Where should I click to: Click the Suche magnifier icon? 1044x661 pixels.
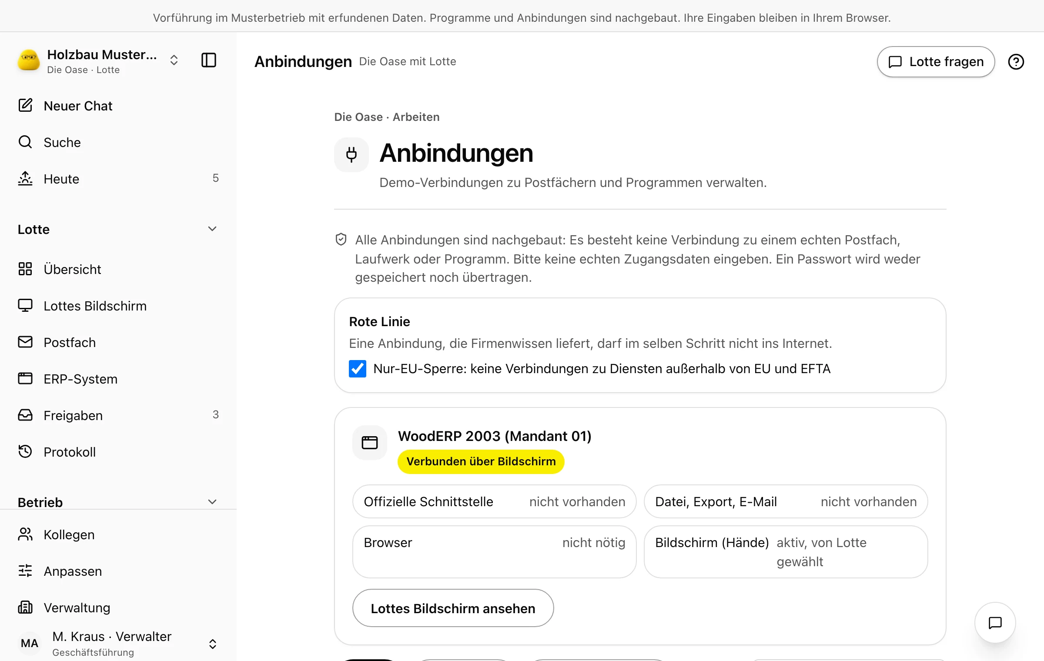(25, 142)
